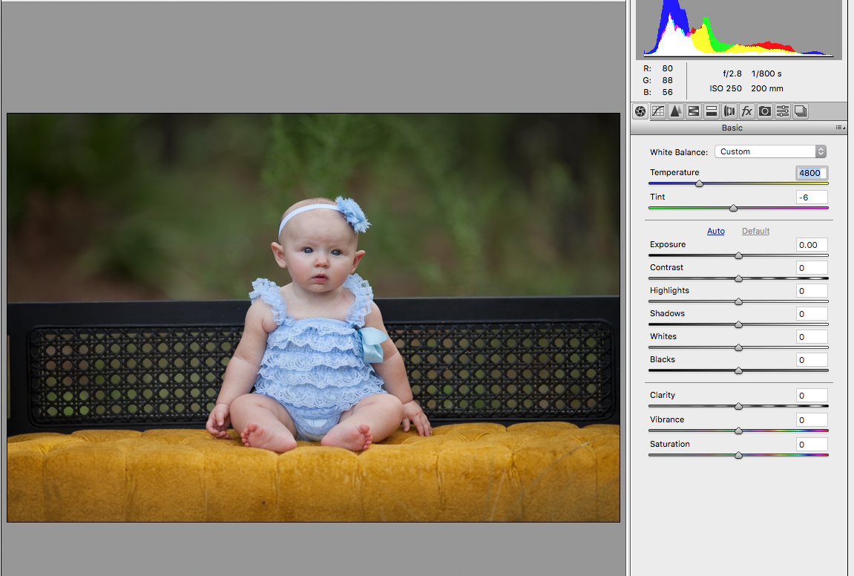Click the Clarity value field
The width and height of the screenshot is (854, 576).
click(812, 395)
